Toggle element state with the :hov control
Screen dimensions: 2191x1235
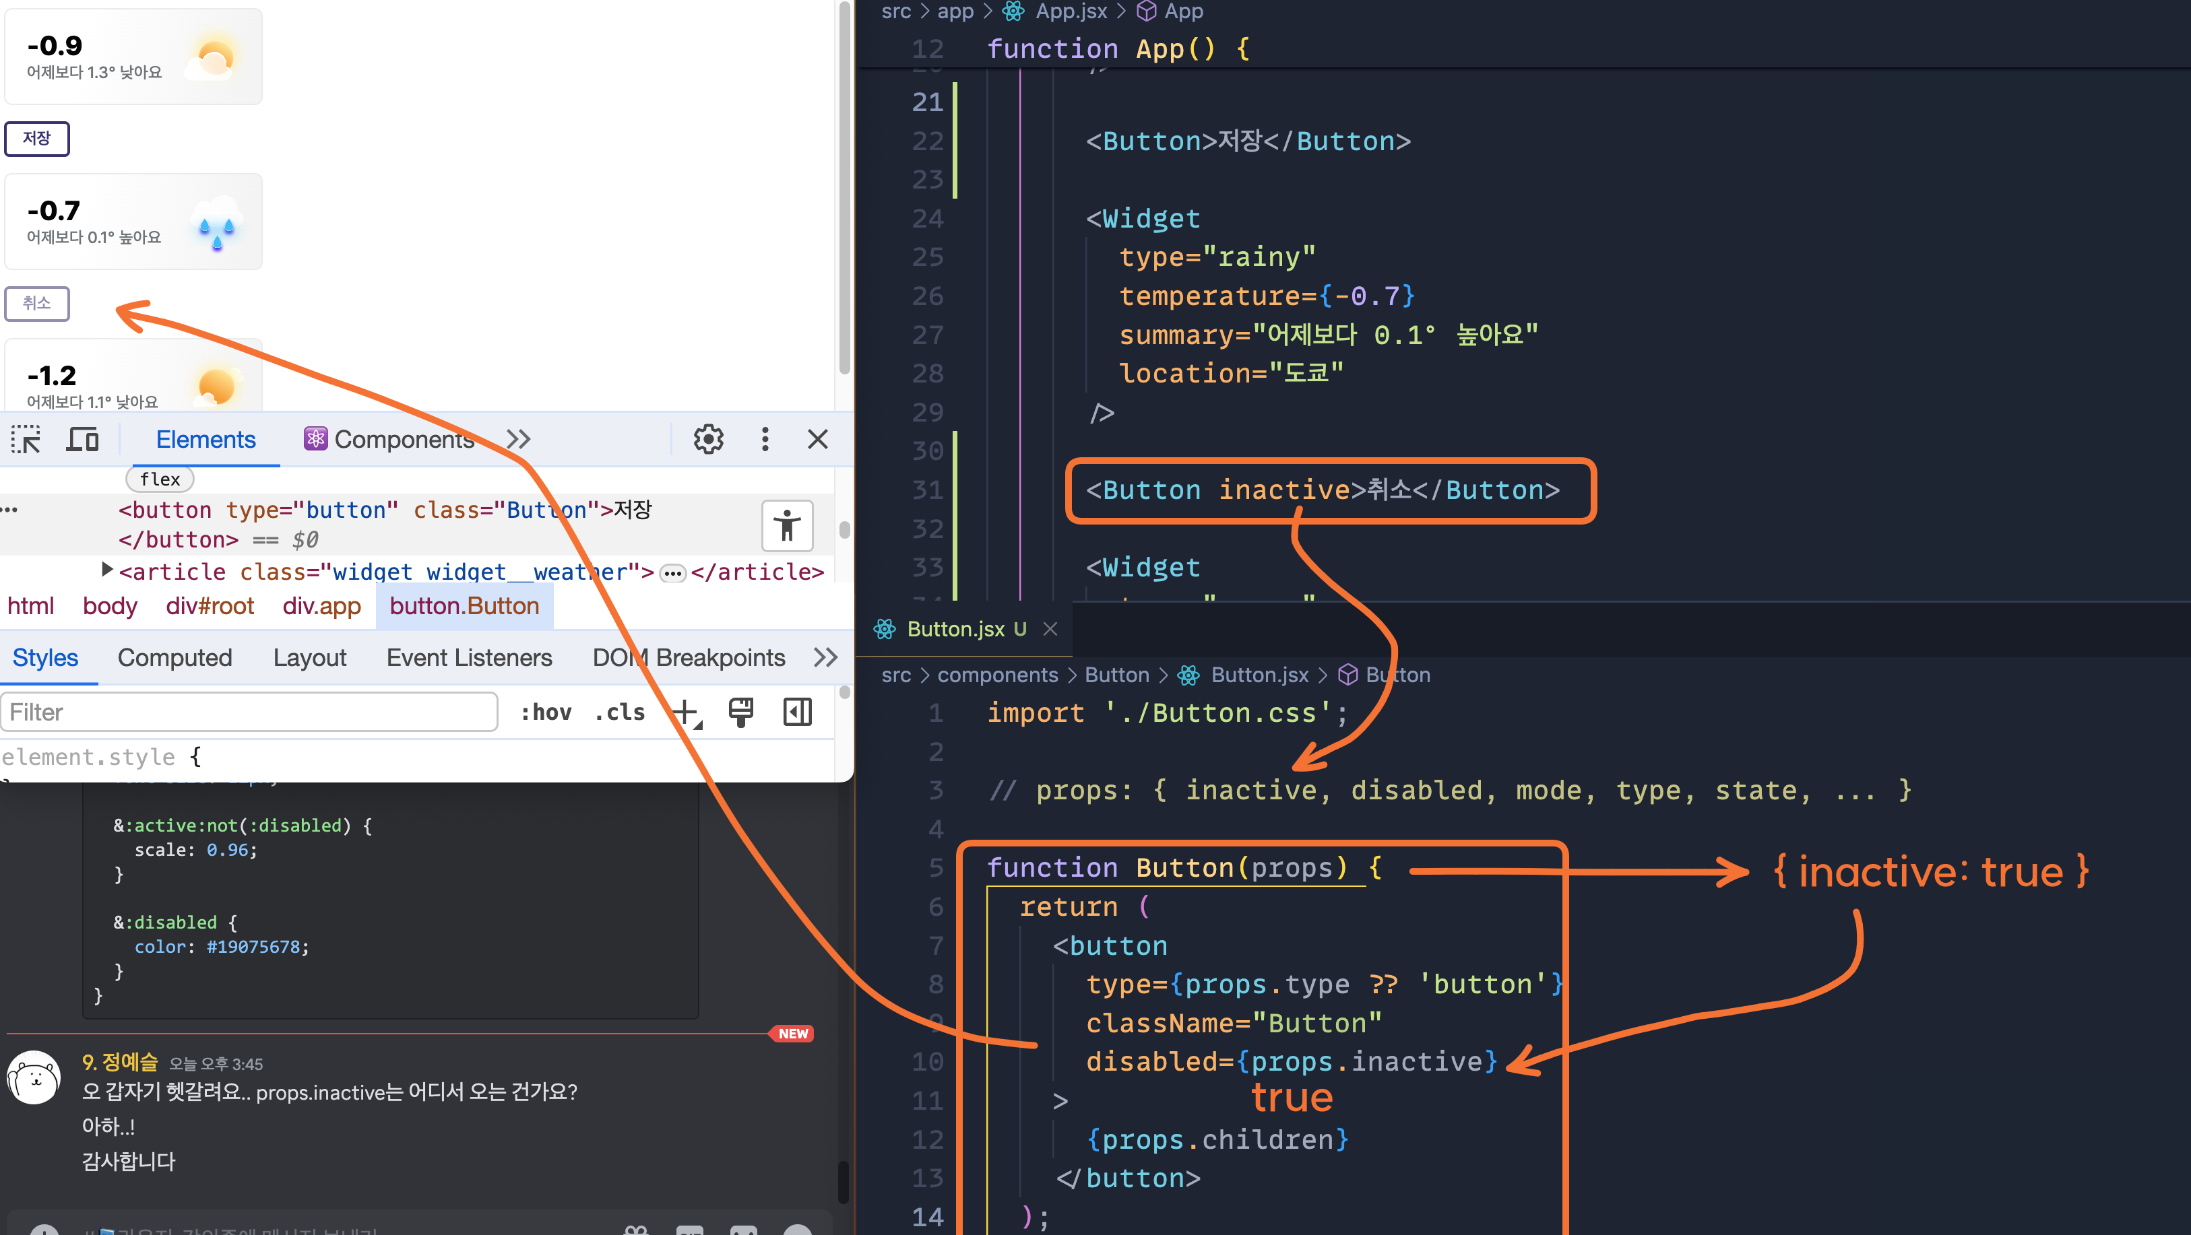tap(545, 711)
